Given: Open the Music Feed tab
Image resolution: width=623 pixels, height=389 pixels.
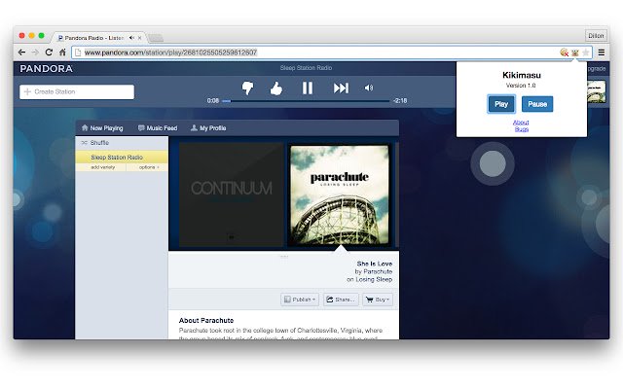Looking at the screenshot, I should tap(158, 128).
